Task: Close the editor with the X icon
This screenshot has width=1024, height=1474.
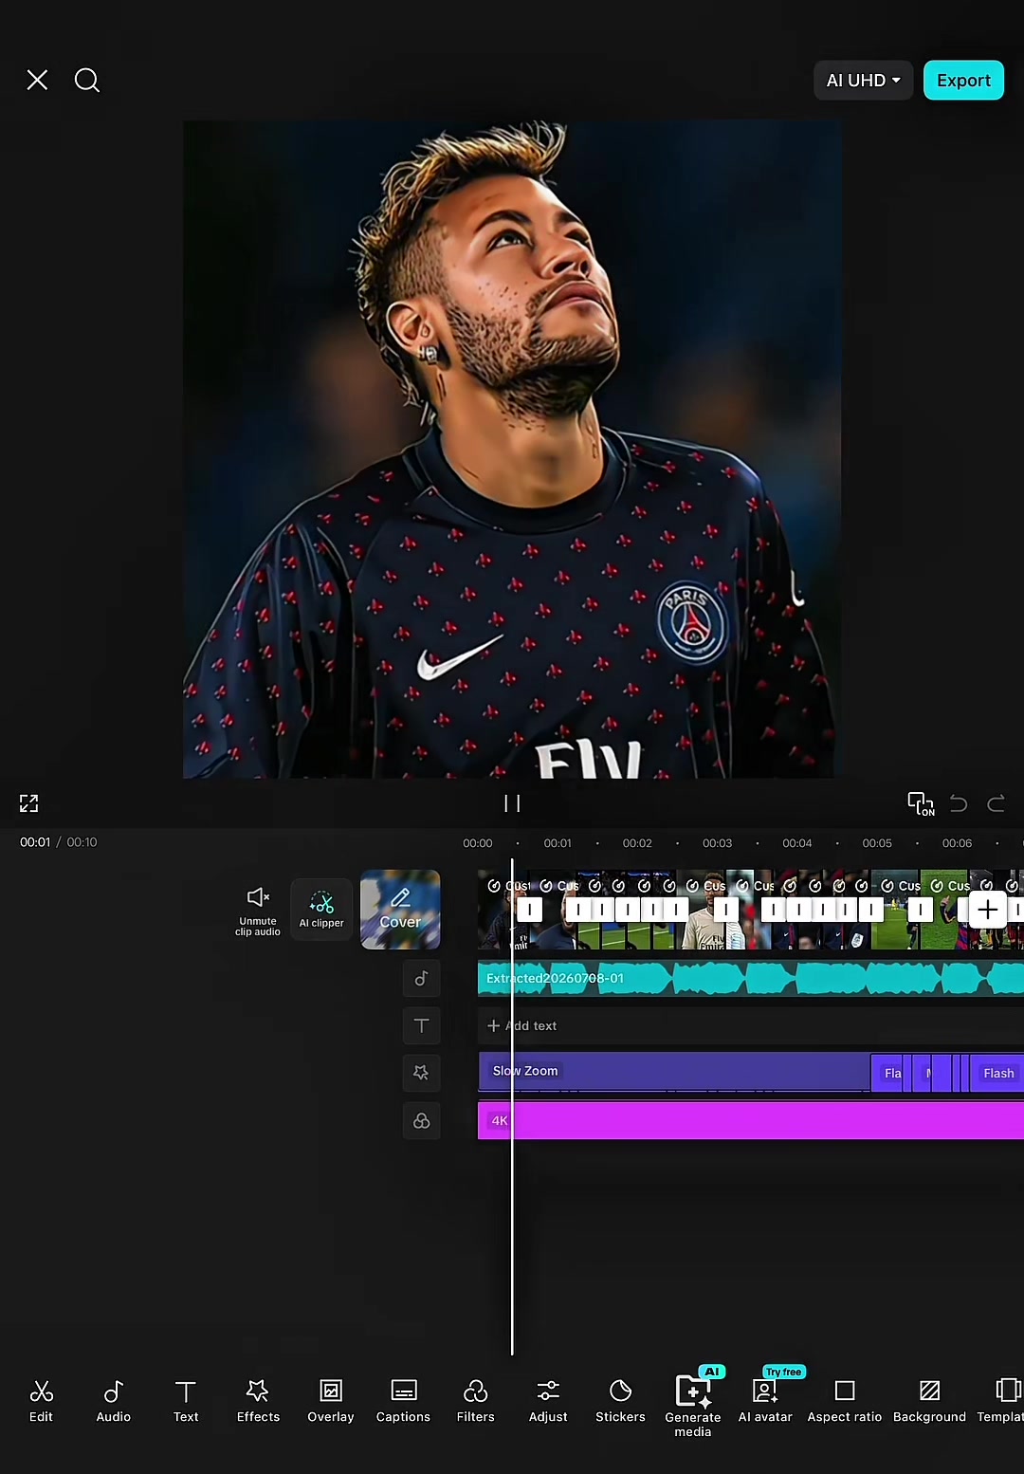Action: click(37, 81)
